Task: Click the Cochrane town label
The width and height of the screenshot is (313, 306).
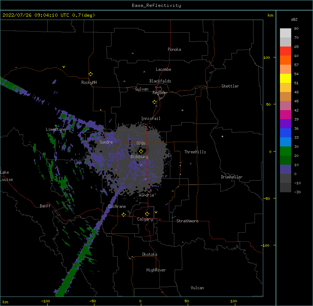Action: click(x=117, y=206)
